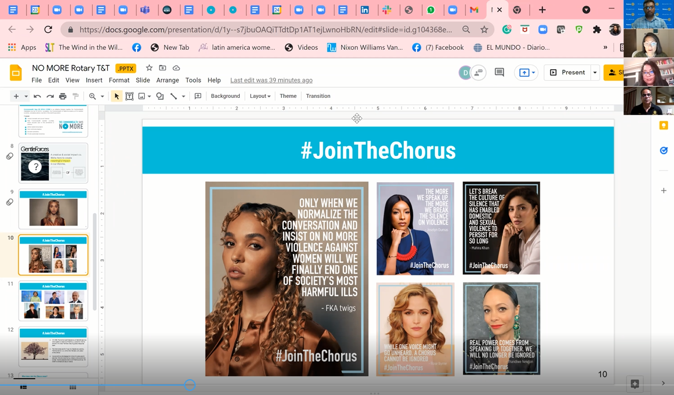Expand the Present options arrow
674x395 pixels.
tap(595, 73)
